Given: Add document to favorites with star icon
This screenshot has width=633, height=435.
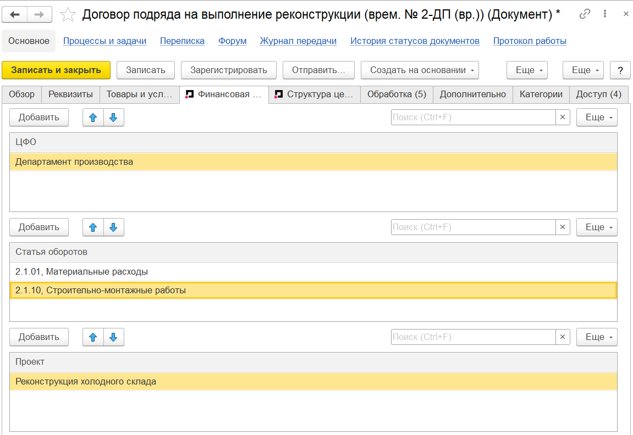Looking at the screenshot, I should (68, 15).
